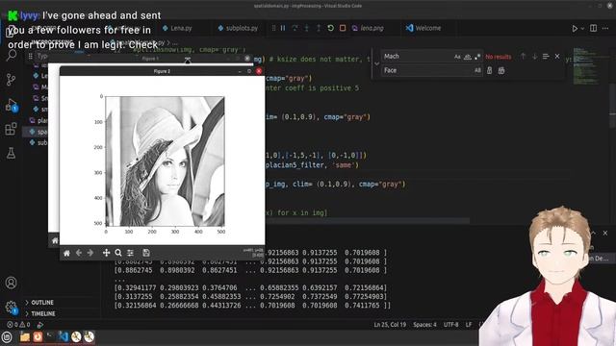
Task: Click the debug Step Into button
Action: 306,28
